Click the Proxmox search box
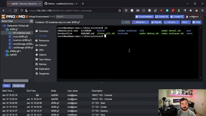 [x=70, y=16]
